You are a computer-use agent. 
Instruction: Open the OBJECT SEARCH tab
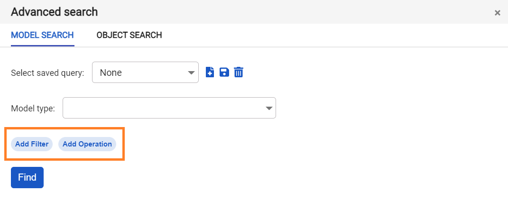(129, 35)
